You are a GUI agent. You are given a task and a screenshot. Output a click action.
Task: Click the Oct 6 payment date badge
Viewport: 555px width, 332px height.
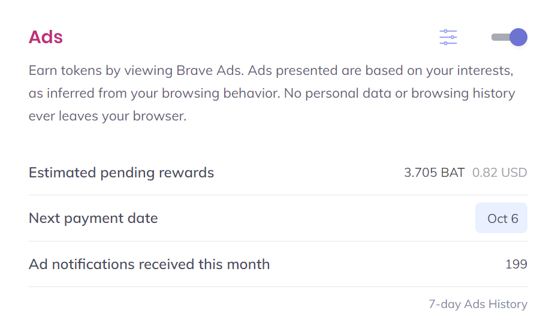coord(501,218)
